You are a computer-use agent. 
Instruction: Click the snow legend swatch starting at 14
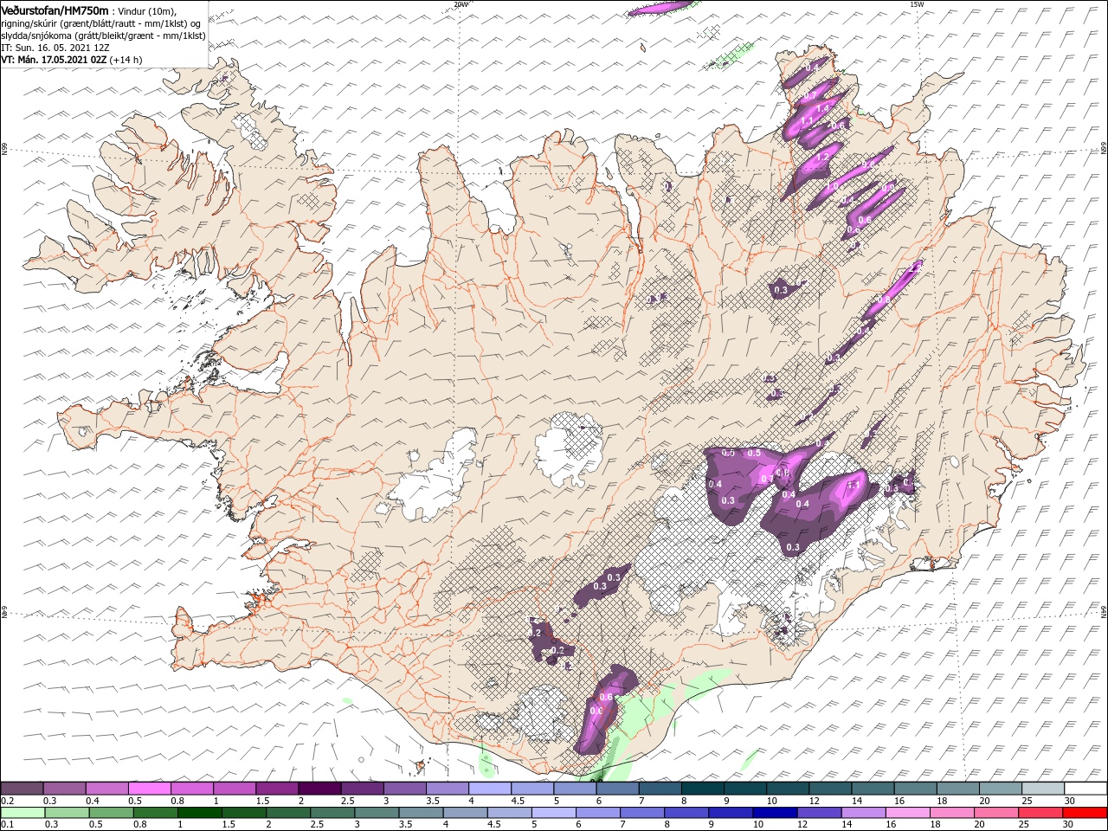[873, 789]
